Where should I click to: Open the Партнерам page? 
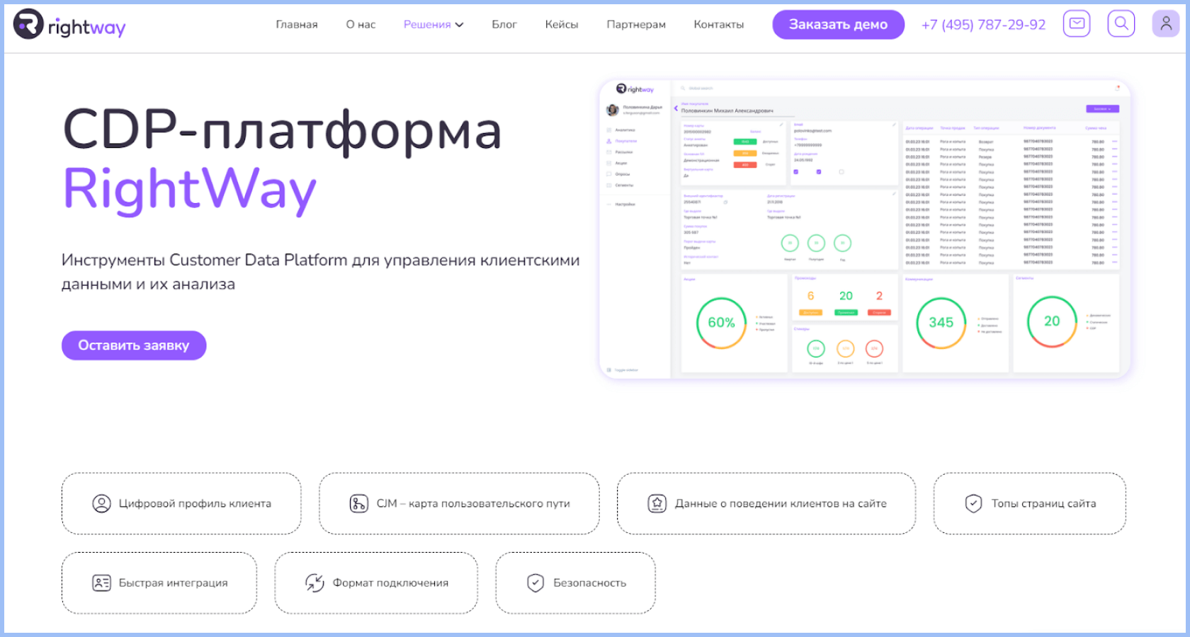[636, 25]
